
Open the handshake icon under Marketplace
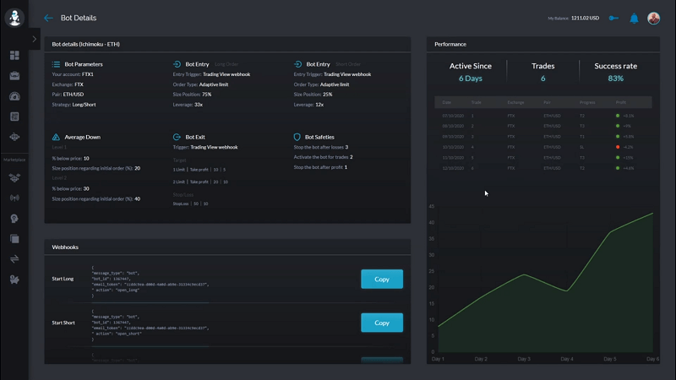(14, 177)
